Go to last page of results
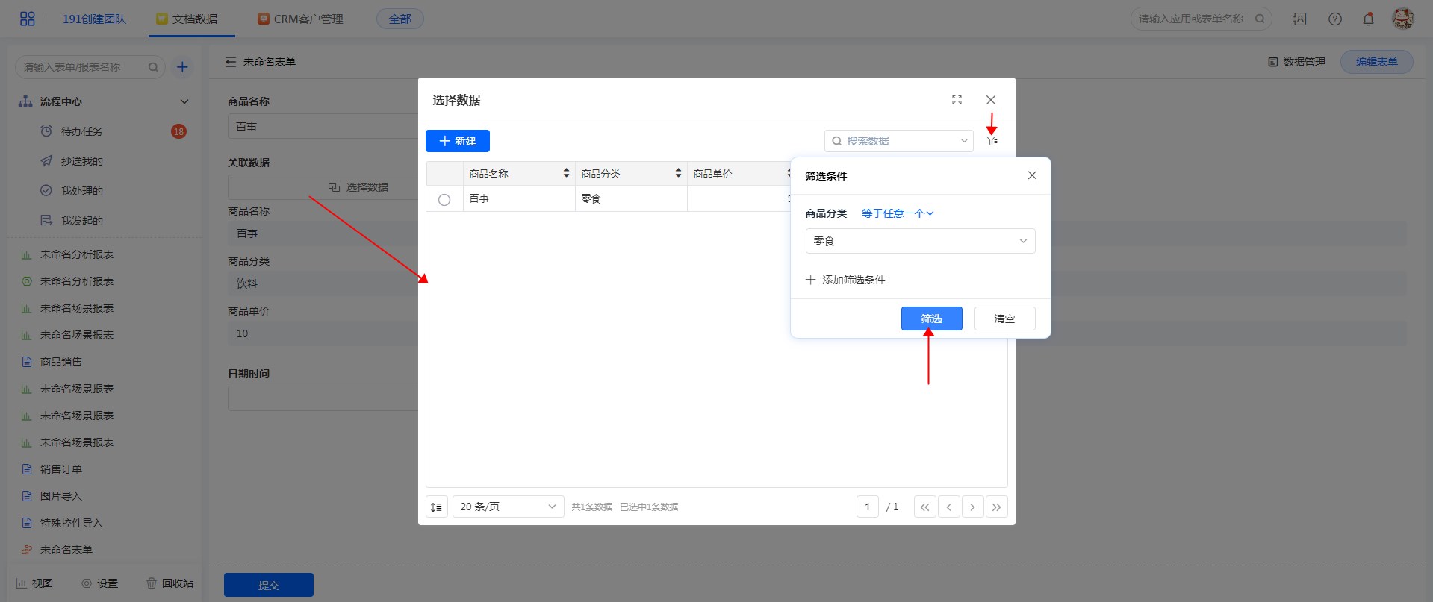This screenshot has height=602, width=1433. 996,507
